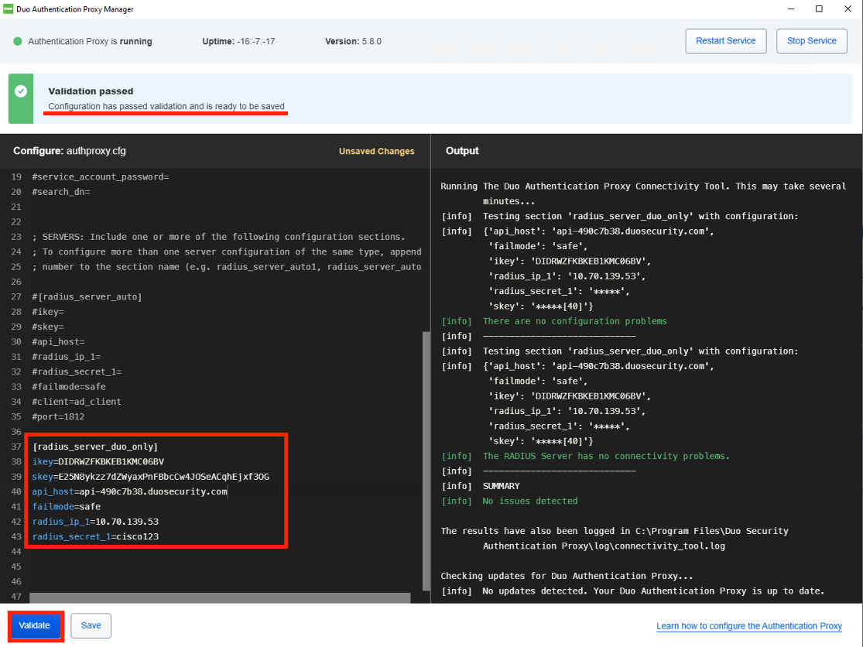Click the #[radius_server_auto] commented line
Viewport: 863px width, 647px height.
[87, 297]
